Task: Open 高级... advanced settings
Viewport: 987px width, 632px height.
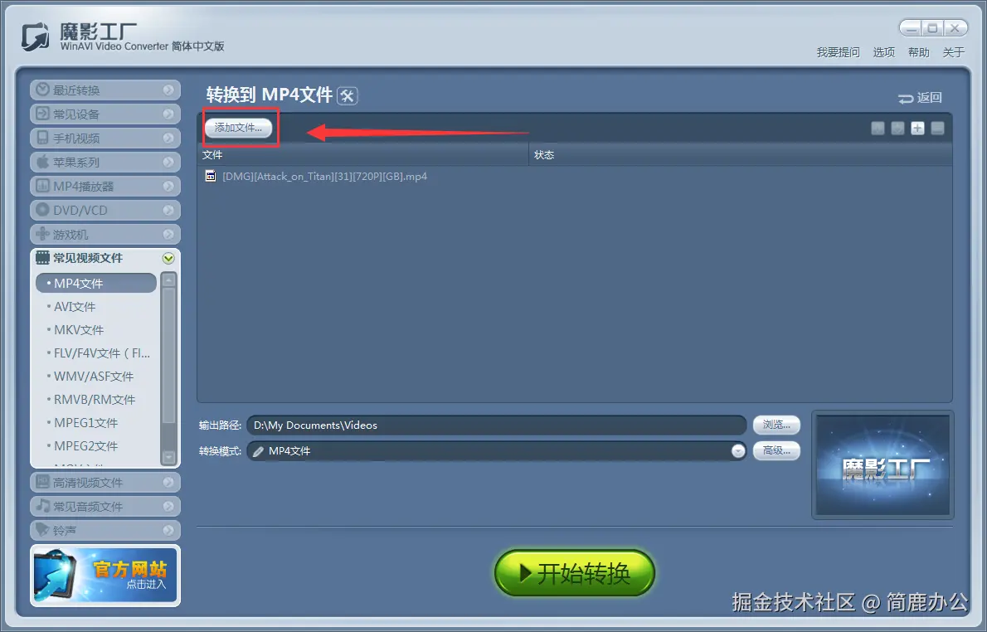Action: (777, 450)
